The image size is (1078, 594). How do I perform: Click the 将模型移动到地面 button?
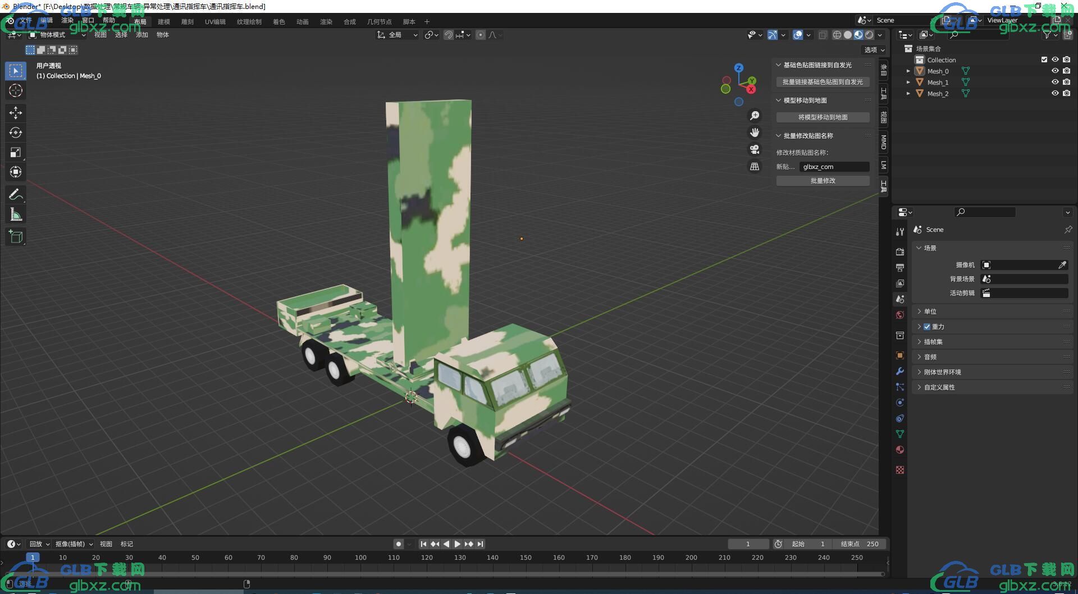(x=823, y=117)
